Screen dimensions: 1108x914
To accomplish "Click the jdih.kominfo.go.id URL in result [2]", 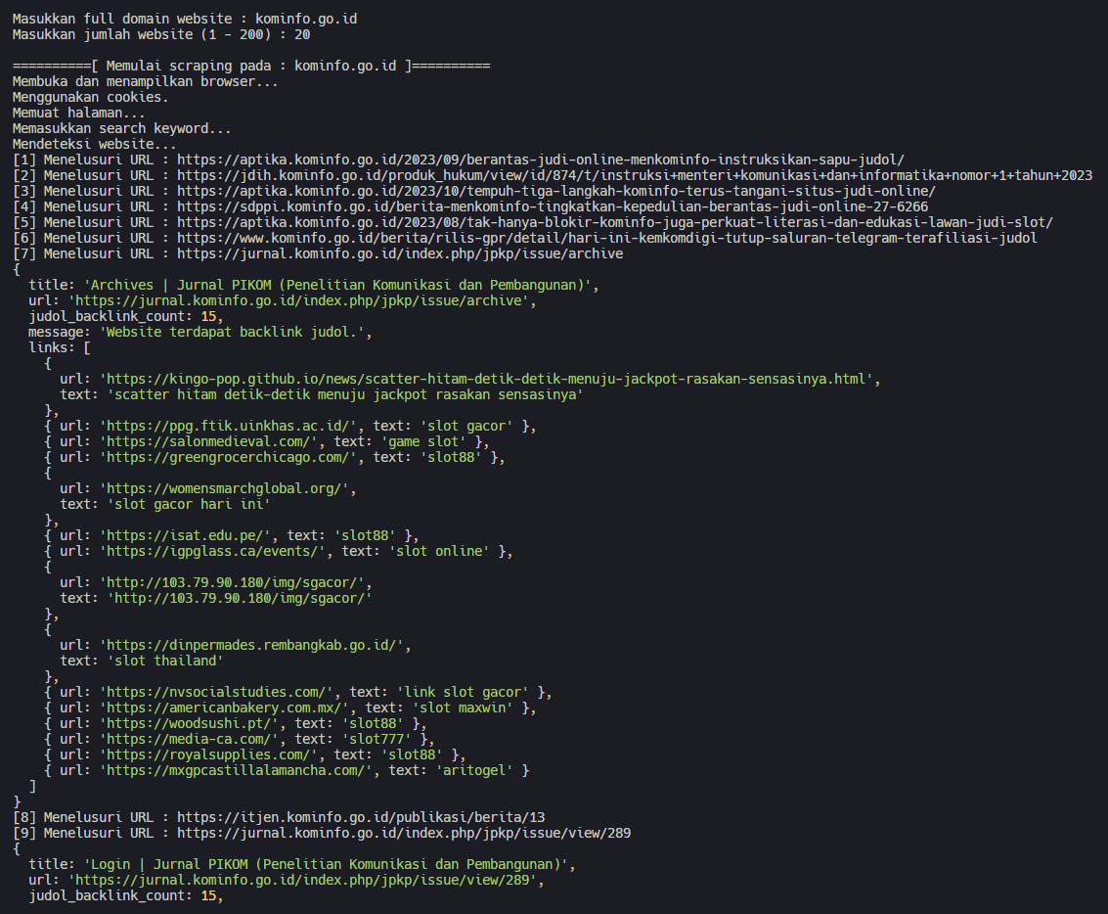I will click(x=634, y=175).
